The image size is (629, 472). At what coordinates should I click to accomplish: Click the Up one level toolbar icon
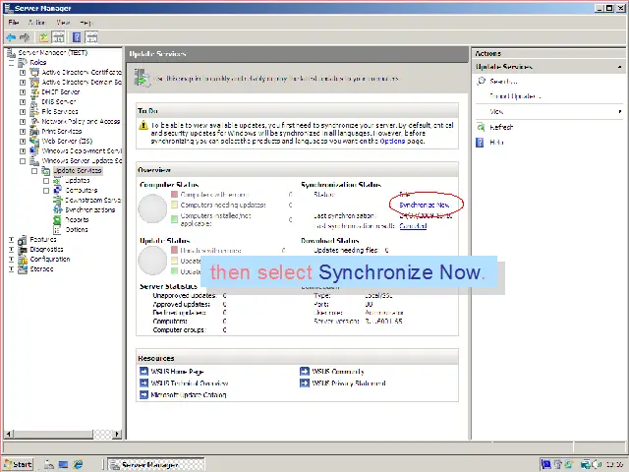pos(43,37)
